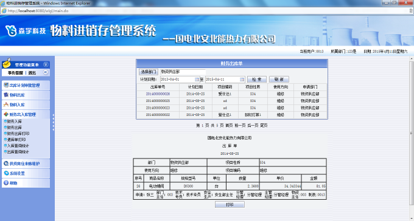This screenshot has width=414, height=221.
Task: Click the 物料出库 menu icon
Action: coord(6,95)
